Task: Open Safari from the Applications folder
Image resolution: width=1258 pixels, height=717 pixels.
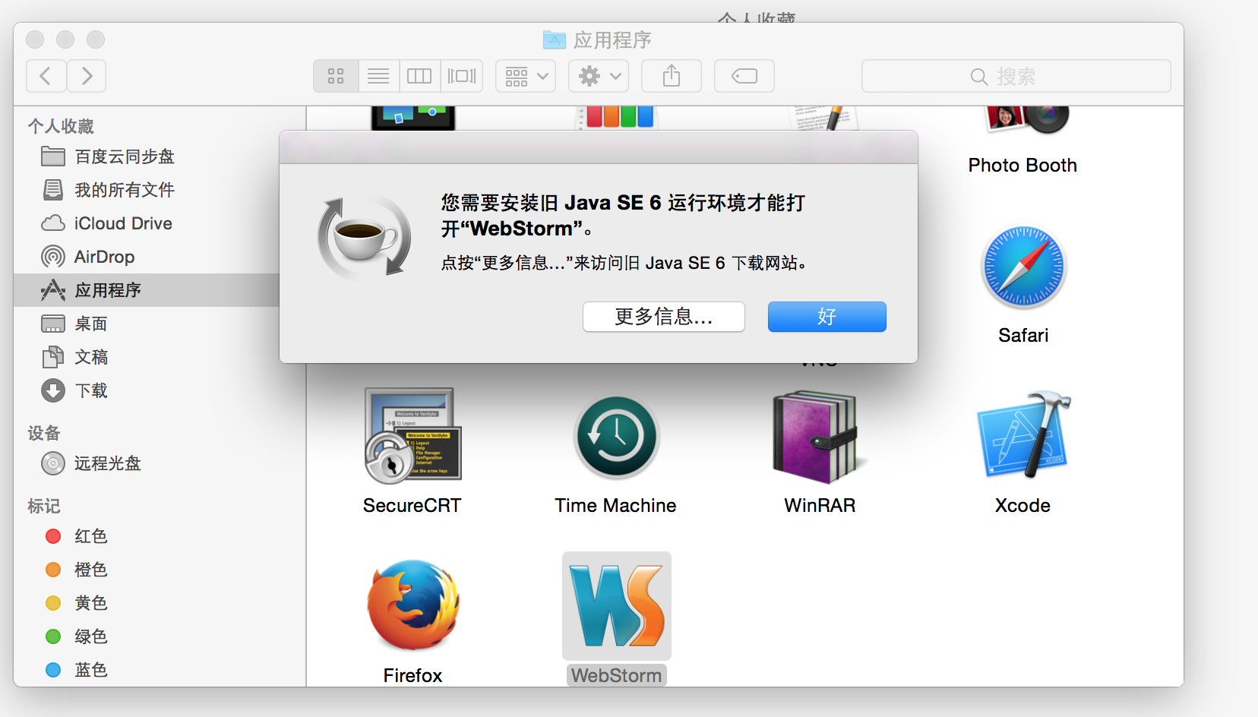Action: [1022, 267]
